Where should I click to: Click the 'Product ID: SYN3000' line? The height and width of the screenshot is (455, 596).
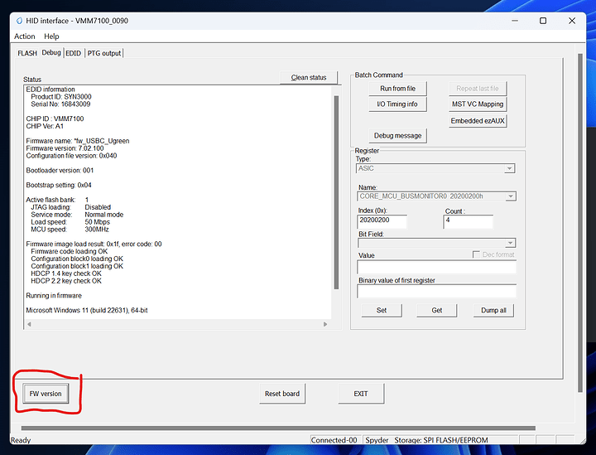61,97
